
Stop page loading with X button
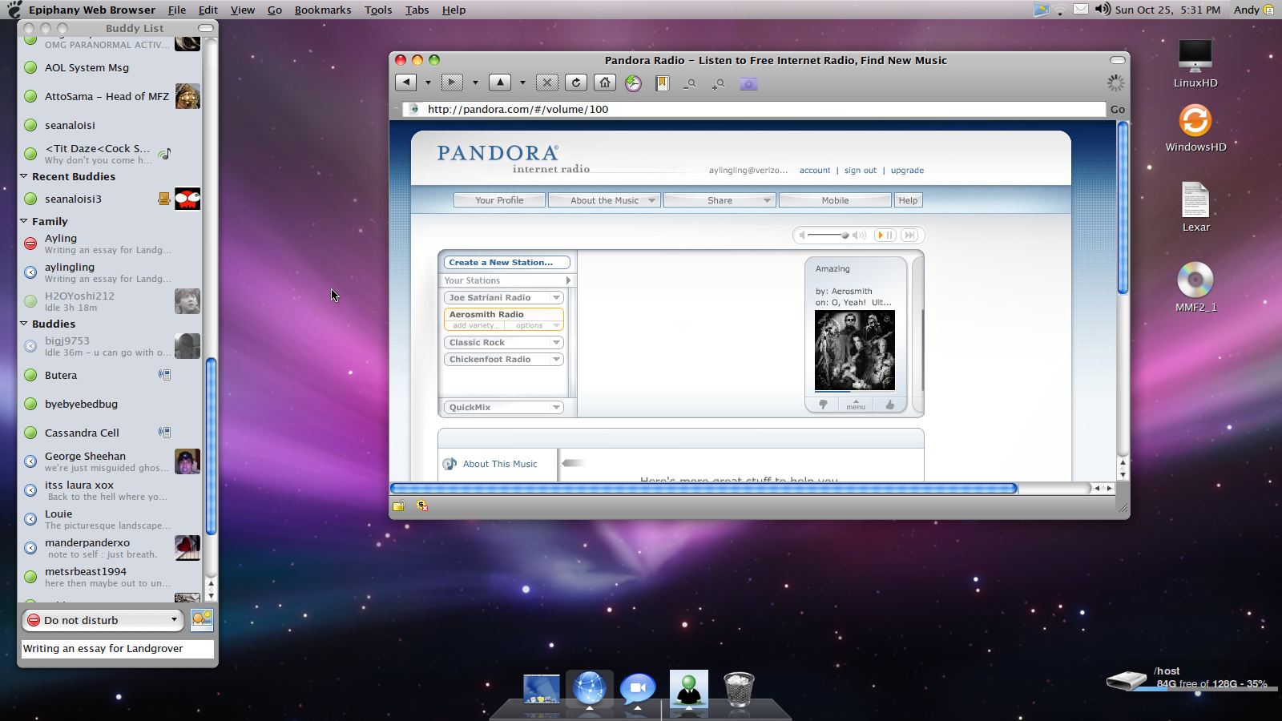[547, 83]
